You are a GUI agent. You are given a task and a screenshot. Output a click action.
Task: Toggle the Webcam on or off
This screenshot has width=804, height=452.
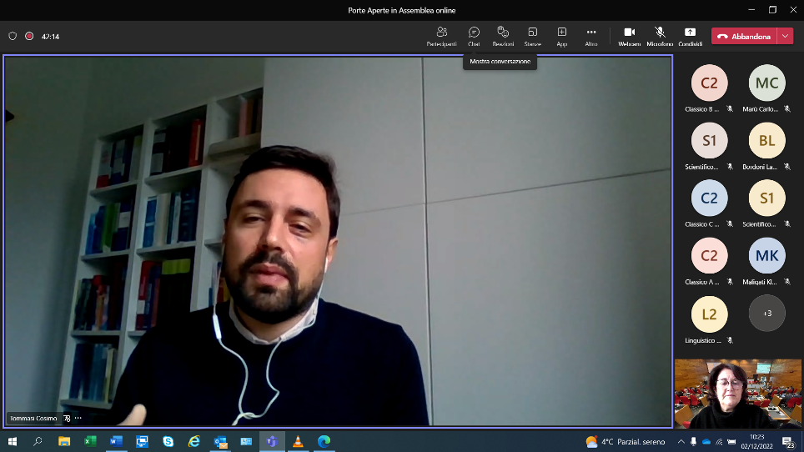tap(629, 36)
